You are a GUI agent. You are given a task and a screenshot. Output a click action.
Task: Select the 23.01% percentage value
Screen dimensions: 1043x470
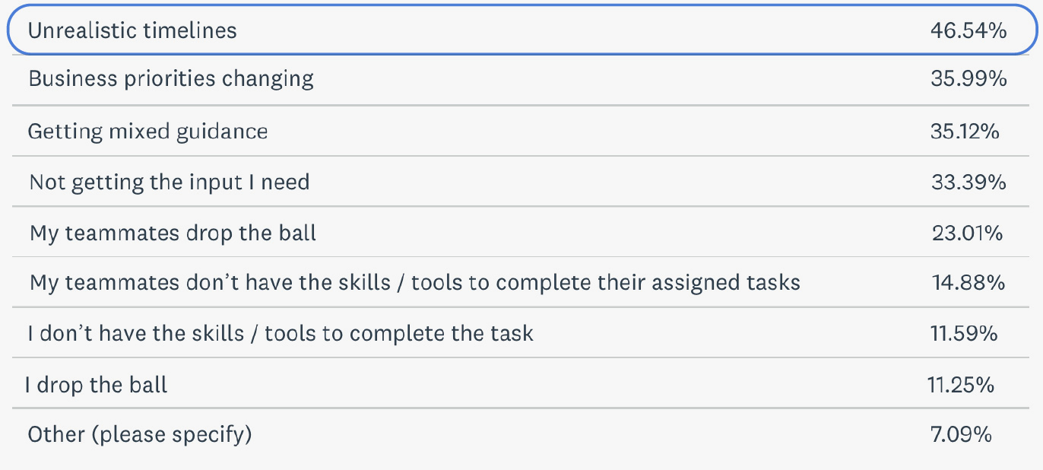point(967,233)
